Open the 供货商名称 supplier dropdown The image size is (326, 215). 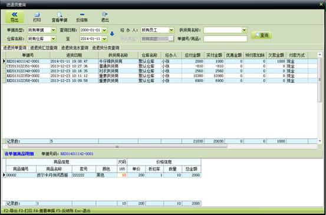(244, 30)
